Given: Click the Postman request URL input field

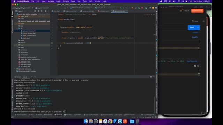Looking at the screenshot, I should coord(173,28).
